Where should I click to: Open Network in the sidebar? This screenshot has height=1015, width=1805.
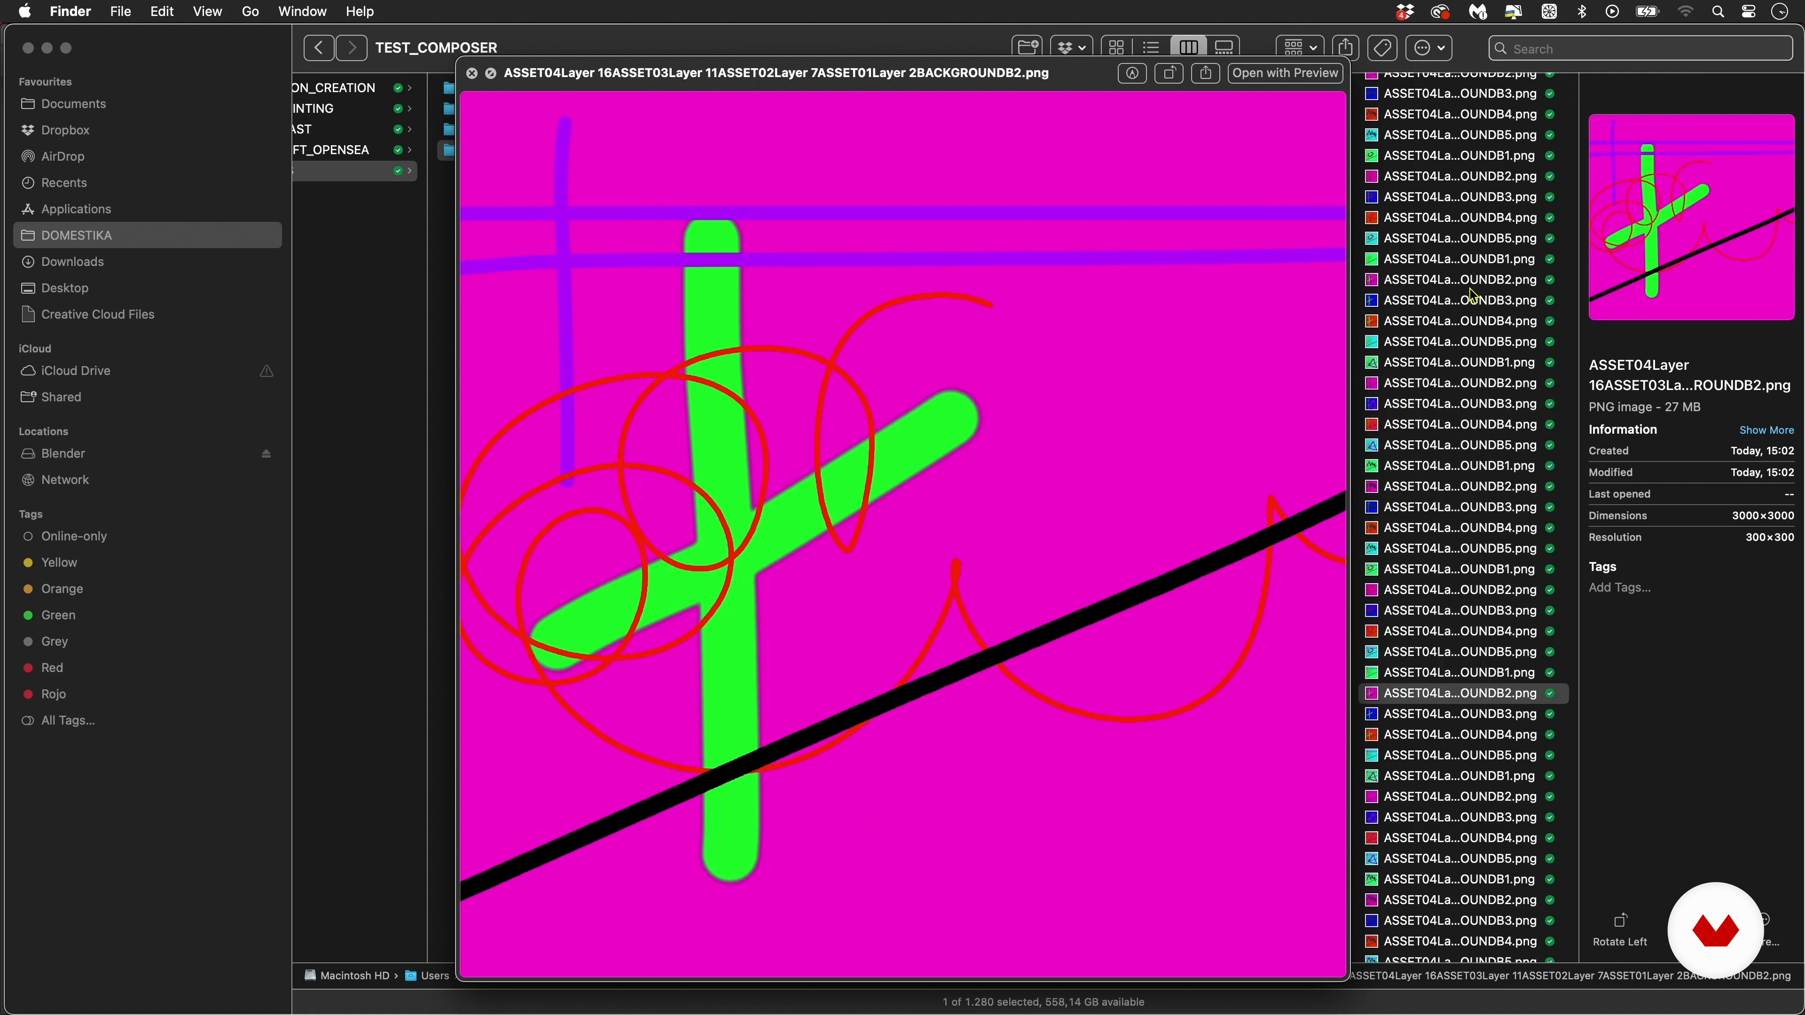pos(64,481)
